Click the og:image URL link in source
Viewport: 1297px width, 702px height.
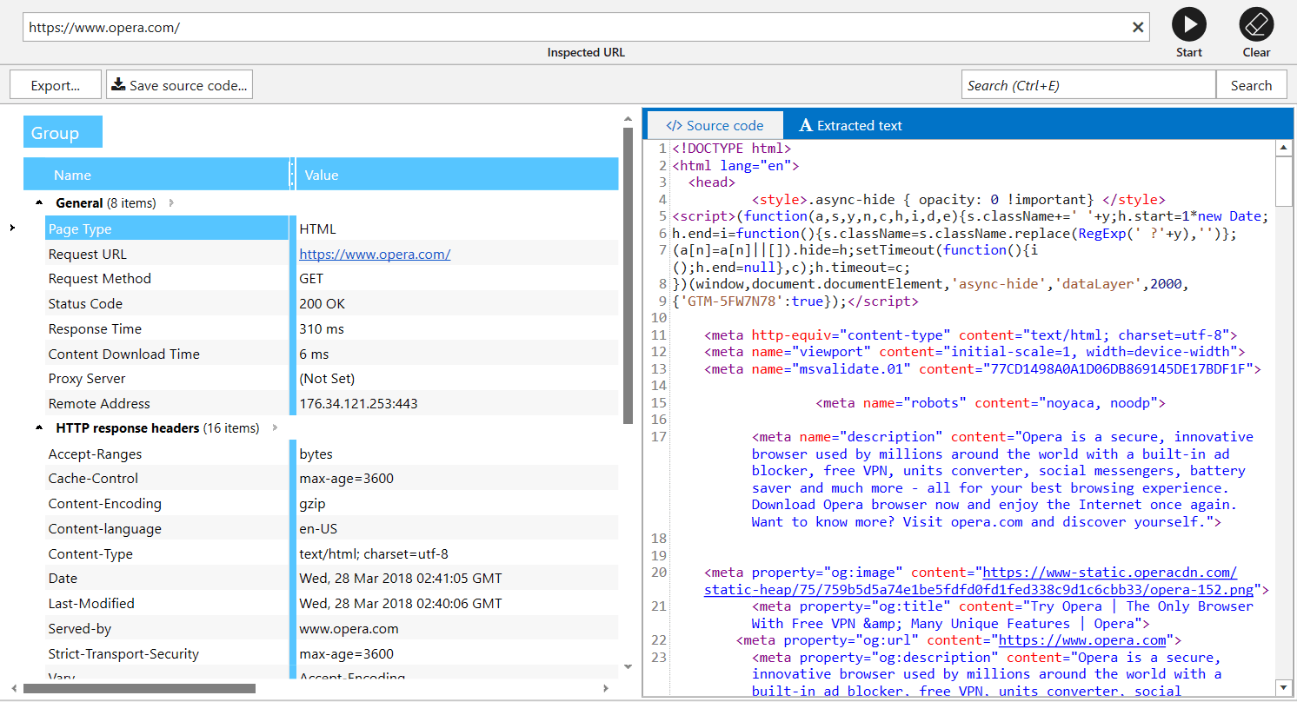coord(979,581)
